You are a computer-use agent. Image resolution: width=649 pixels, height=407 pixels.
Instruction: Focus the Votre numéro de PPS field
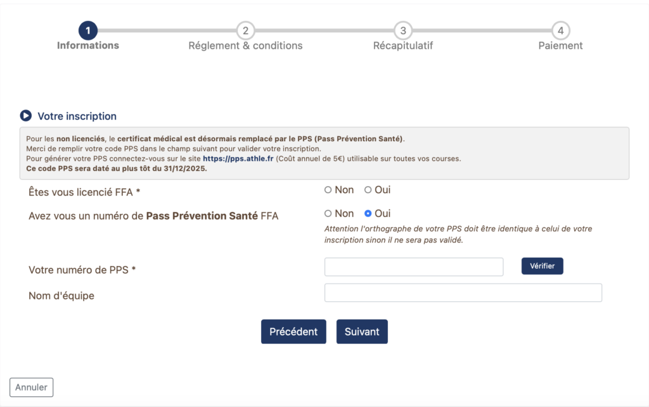pos(414,267)
